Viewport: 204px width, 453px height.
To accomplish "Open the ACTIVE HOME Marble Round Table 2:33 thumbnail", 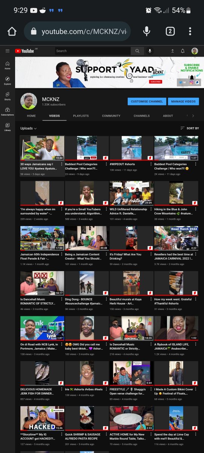I will pos(131,418).
